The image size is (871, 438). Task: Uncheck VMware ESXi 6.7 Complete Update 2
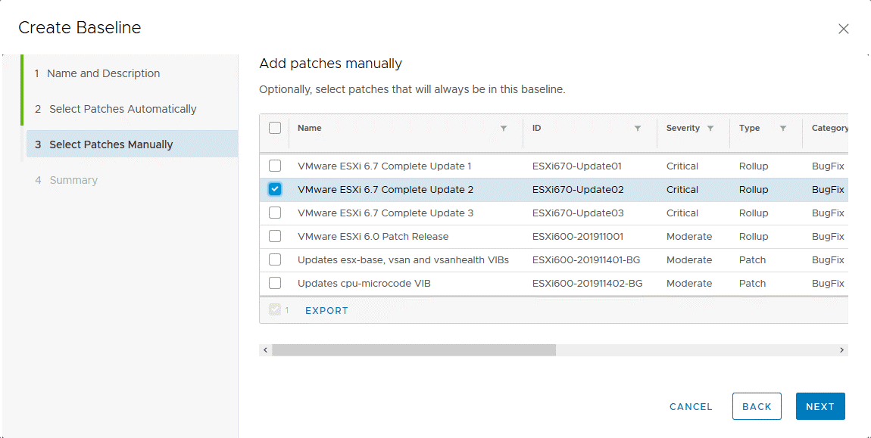[x=275, y=189]
